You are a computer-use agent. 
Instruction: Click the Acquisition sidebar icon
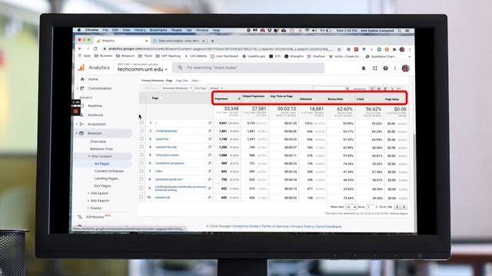(81, 124)
